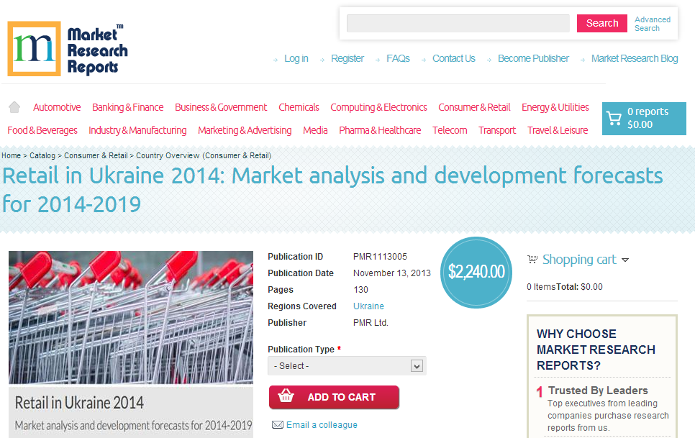The image size is (695, 438).
Task: Click the blue $2,240.00 price badge
Action: [476, 273]
